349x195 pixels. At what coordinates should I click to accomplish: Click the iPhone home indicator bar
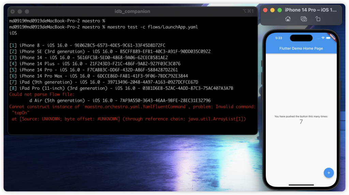pyautogui.click(x=301, y=185)
